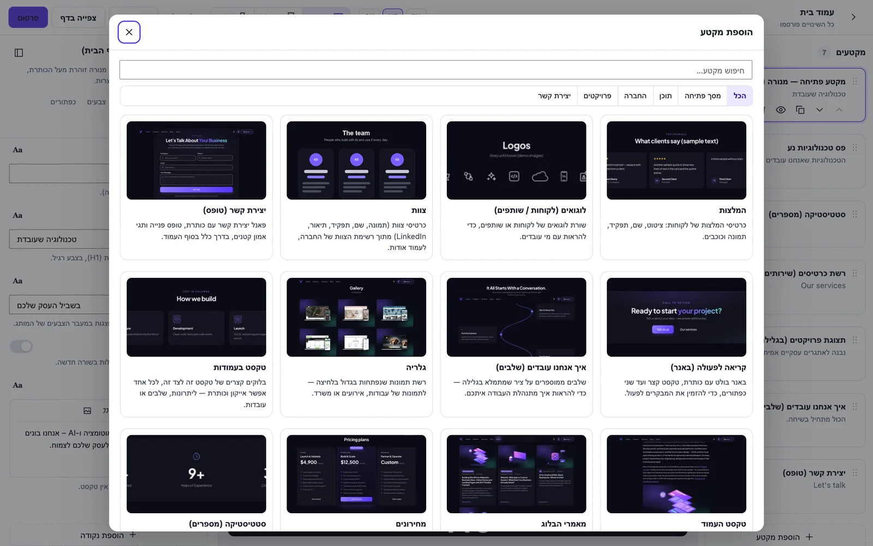The width and height of the screenshot is (873, 546).
Task: Select The team section preview
Action: [x=356, y=160]
